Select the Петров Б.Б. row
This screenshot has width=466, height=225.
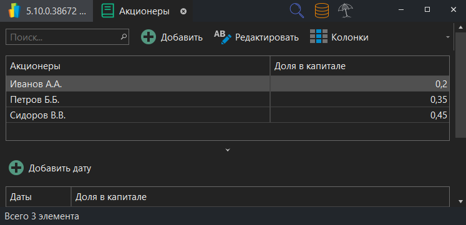click(x=228, y=100)
